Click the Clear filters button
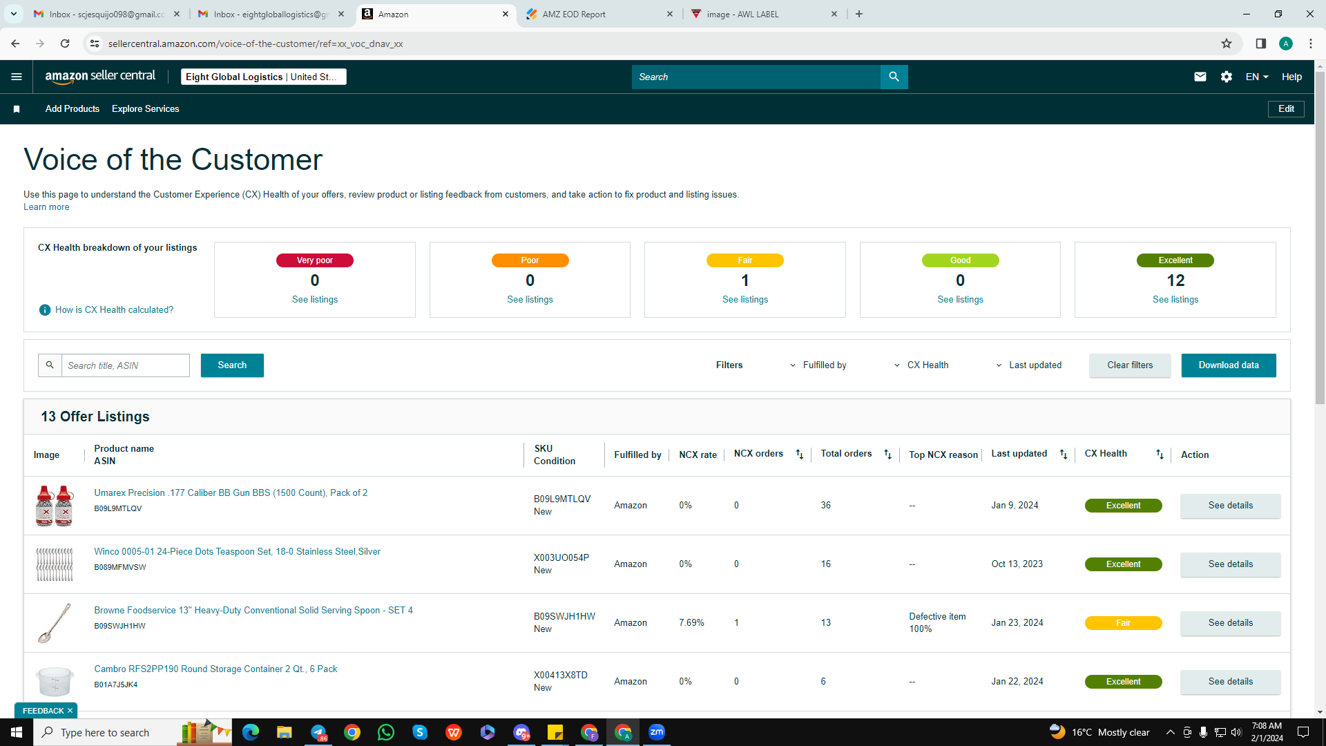This screenshot has height=746, width=1326. coord(1130,365)
